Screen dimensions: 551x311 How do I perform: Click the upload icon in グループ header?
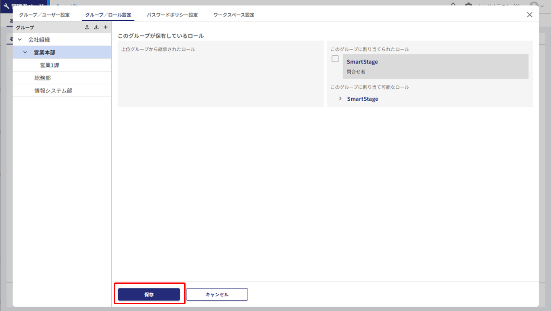click(x=87, y=27)
